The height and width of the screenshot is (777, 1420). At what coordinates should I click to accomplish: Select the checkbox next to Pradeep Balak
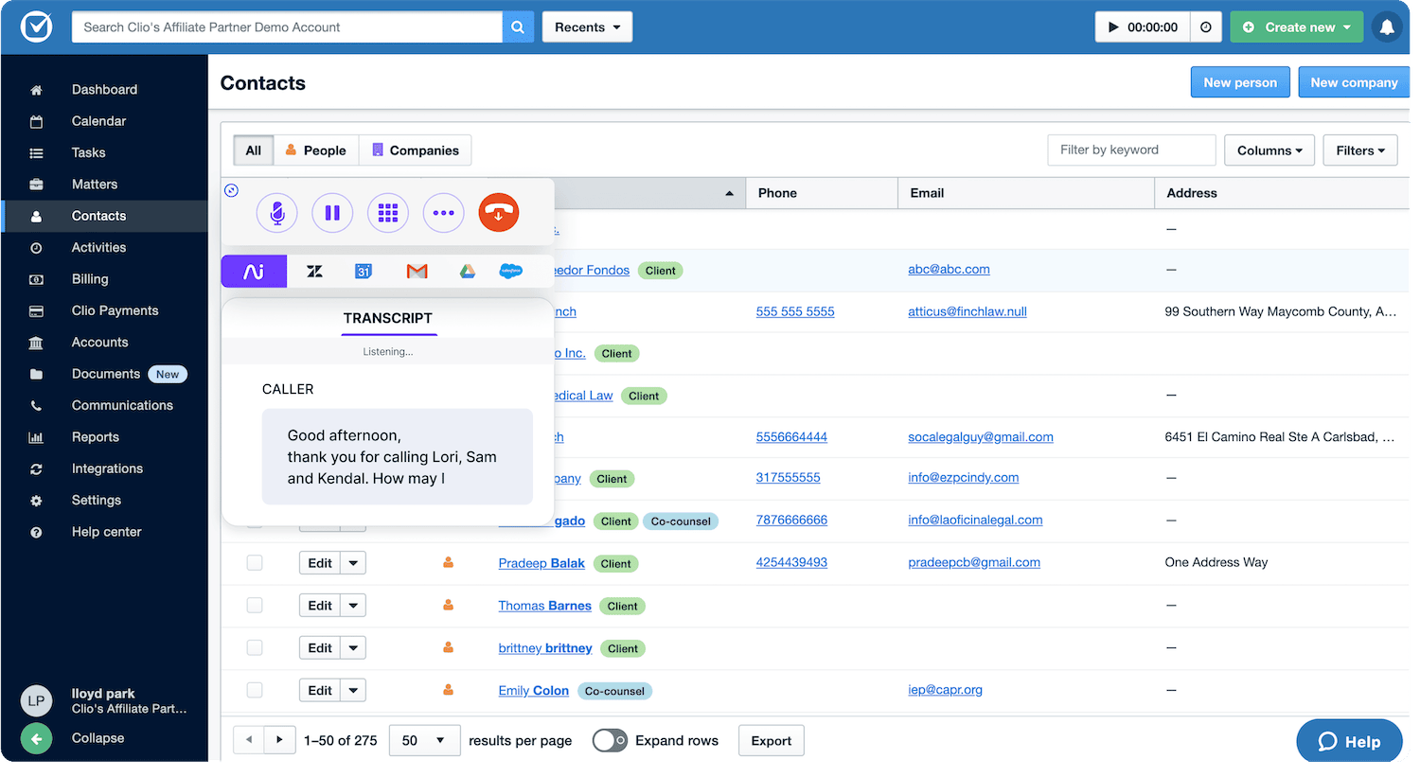(254, 562)
